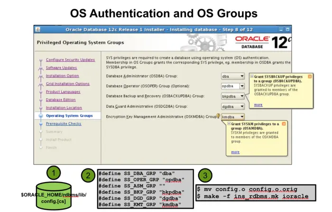Go to Product Languages step

[x=63, y=92]
